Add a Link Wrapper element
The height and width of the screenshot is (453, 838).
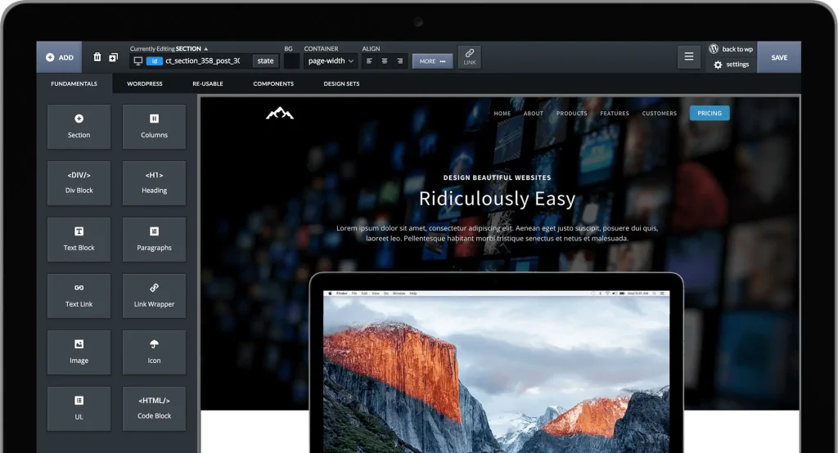pyautogui.click(x=154, y=295)
